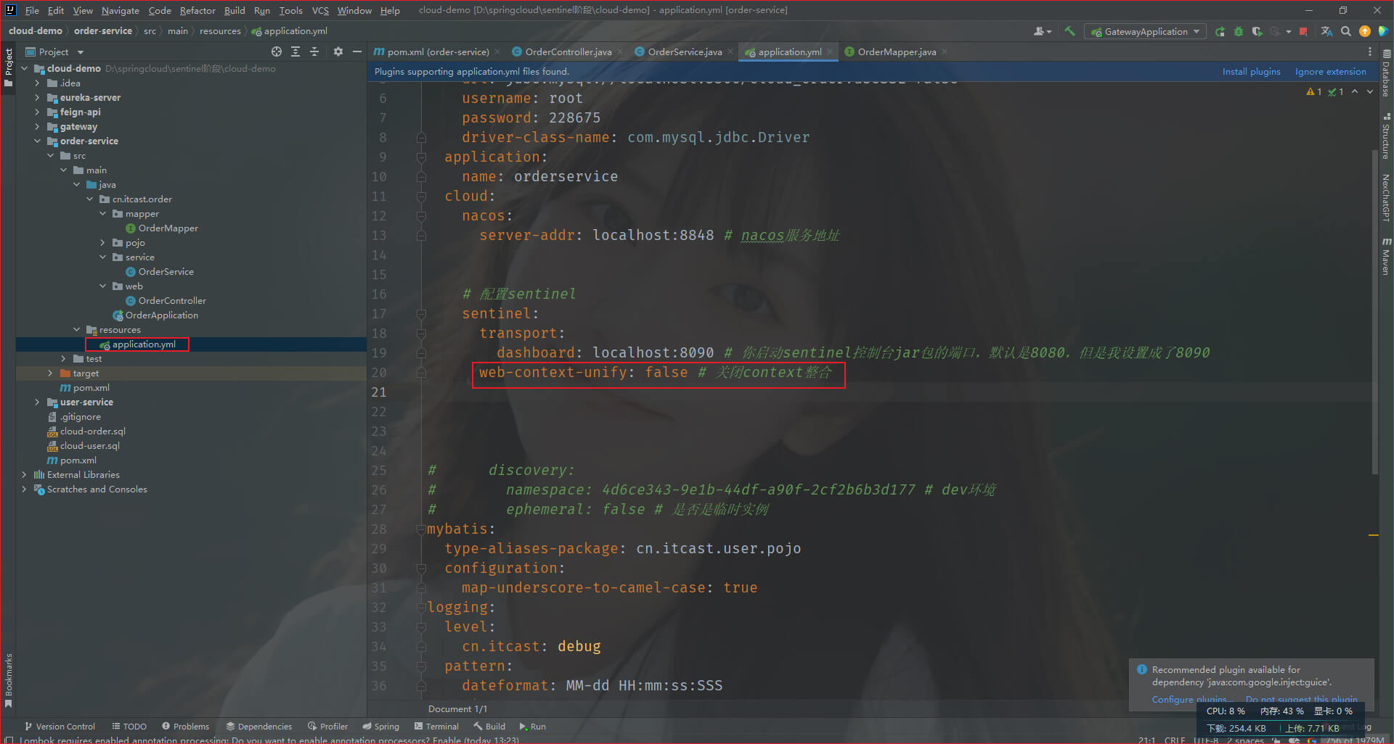Open editor tabs more options menu
The width and height of the screenshot is (1394, 744).
point(1369,51)
